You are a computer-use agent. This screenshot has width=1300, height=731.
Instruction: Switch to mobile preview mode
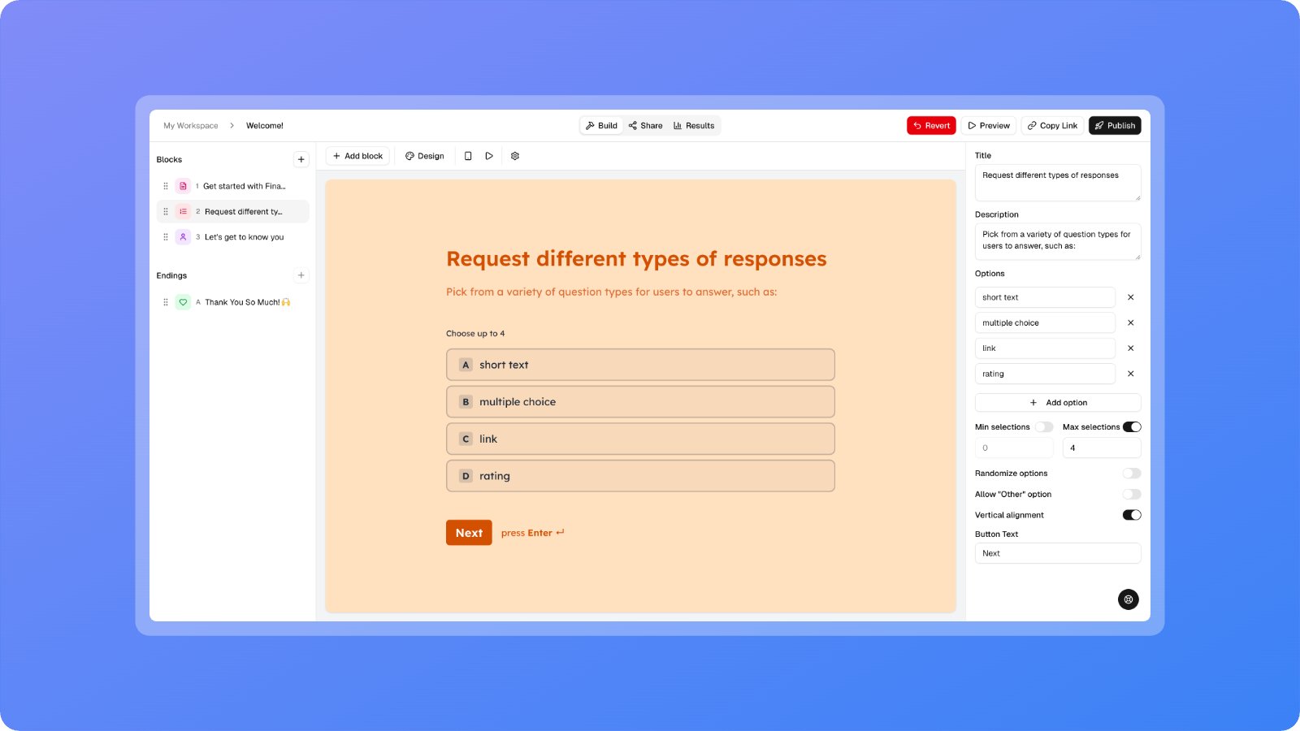coord(467,155)
